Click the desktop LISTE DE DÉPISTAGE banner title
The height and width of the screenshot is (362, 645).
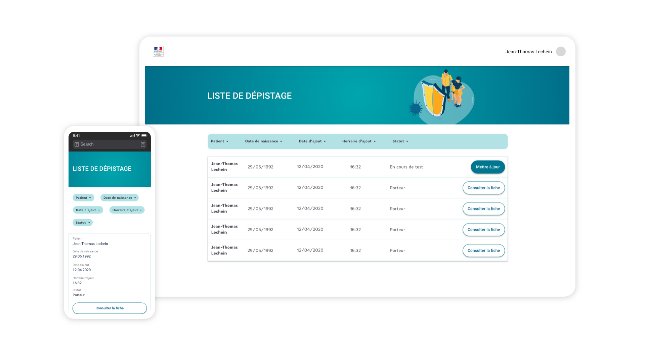(250, 96)
